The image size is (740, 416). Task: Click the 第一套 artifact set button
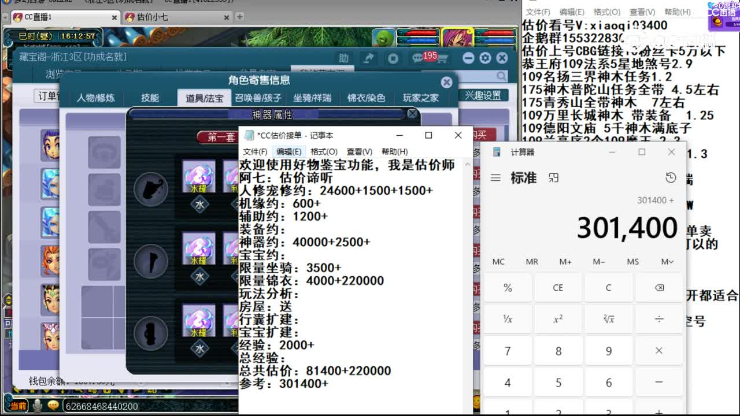[218, 137]
